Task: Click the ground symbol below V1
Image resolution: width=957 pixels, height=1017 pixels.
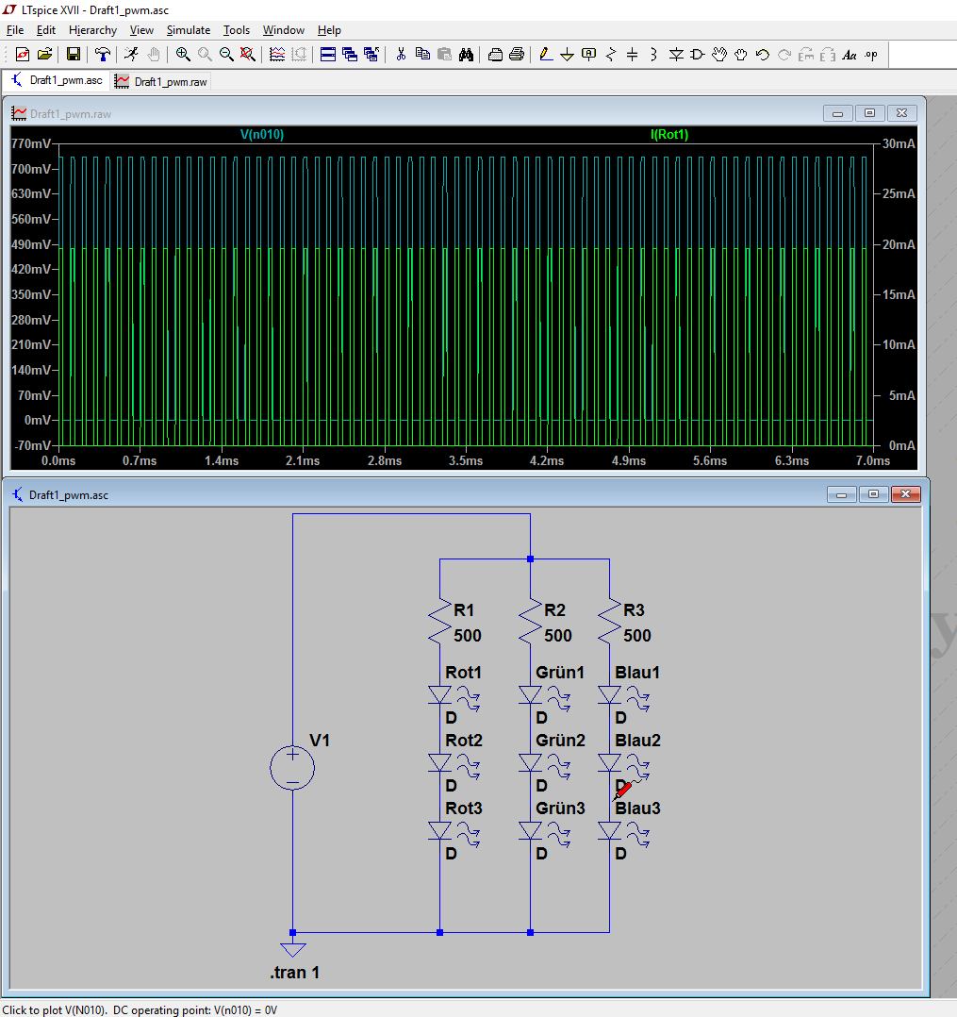Action: (x=292, y=949)
